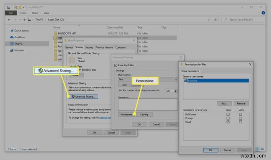The height and width of the screenshot is (160, 271).
Task: Check Deny for Read permission
Action: pos(240,122)
